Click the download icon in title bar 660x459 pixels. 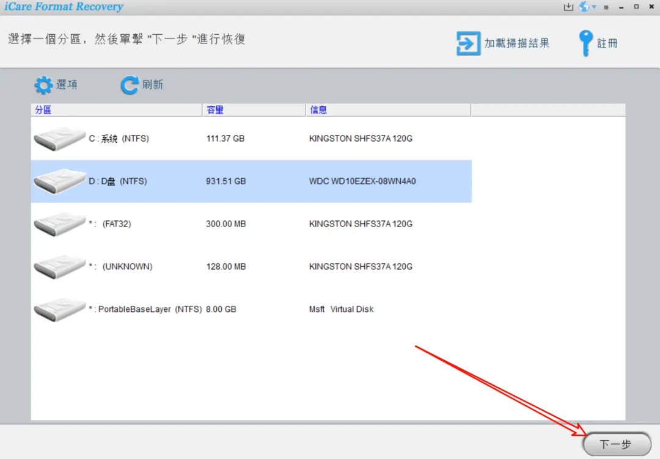568,7
